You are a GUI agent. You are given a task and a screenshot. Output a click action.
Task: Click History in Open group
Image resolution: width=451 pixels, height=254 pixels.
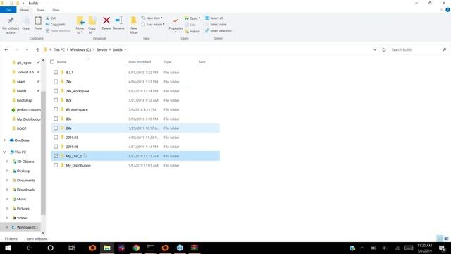(192, 31)
